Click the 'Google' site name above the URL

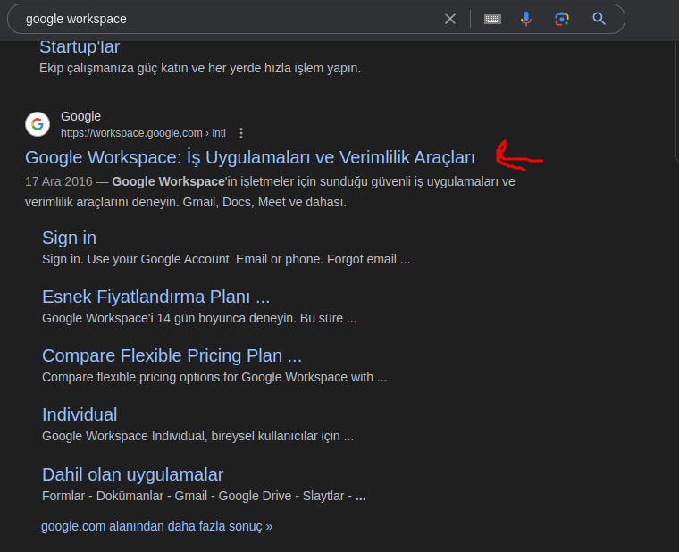(80, 116)
